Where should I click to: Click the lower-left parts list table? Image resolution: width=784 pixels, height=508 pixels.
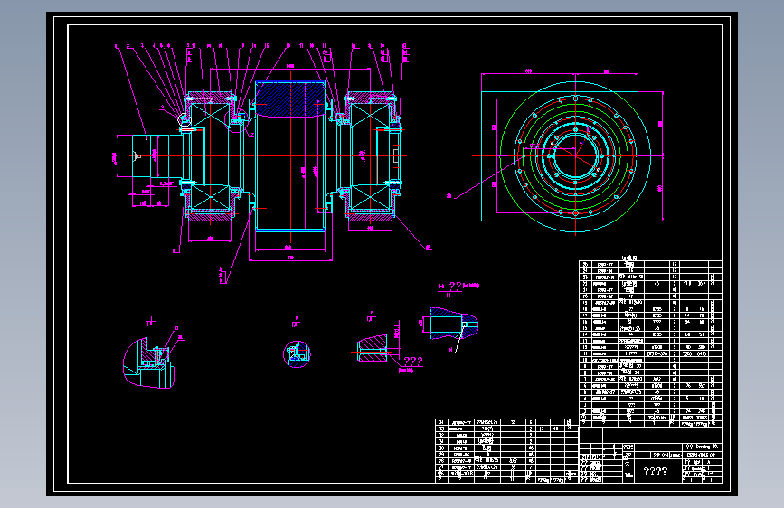506,451
